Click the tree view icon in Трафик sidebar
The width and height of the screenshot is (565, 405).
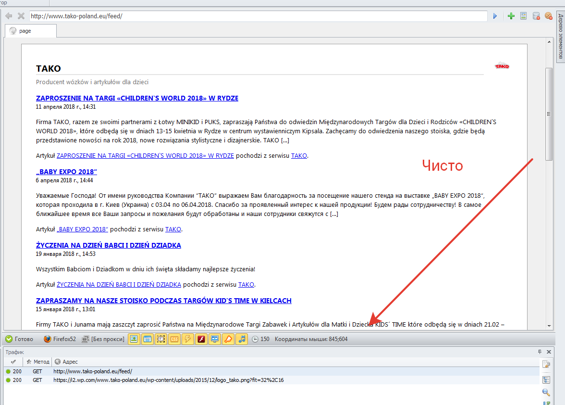(546, 380)
